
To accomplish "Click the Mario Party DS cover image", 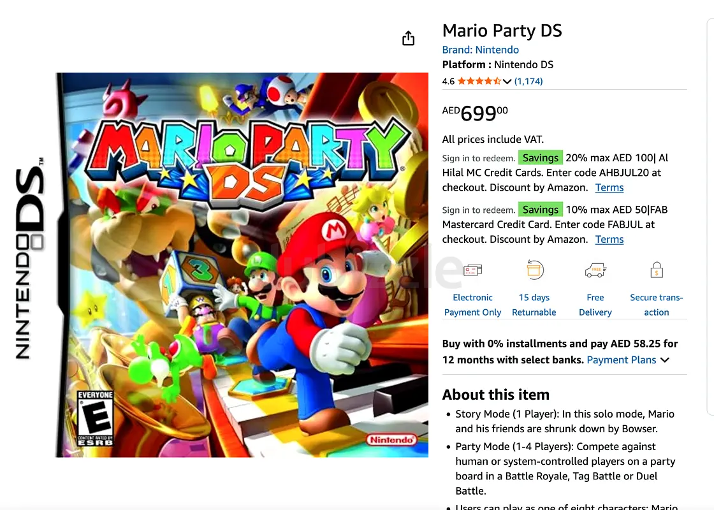I will [x=242, y=265].
